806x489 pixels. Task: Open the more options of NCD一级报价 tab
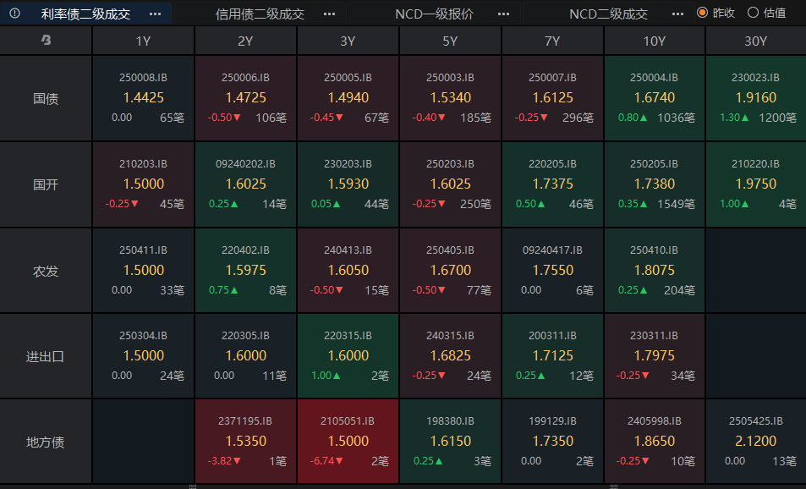pyautogui.click(x=503, y=14)
